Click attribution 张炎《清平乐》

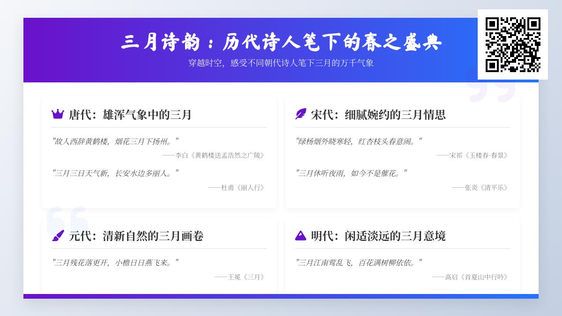481,188
